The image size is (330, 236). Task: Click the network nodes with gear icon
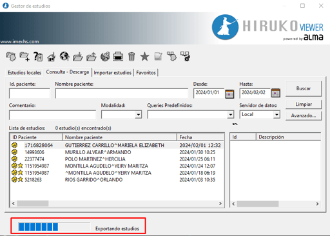185,57
